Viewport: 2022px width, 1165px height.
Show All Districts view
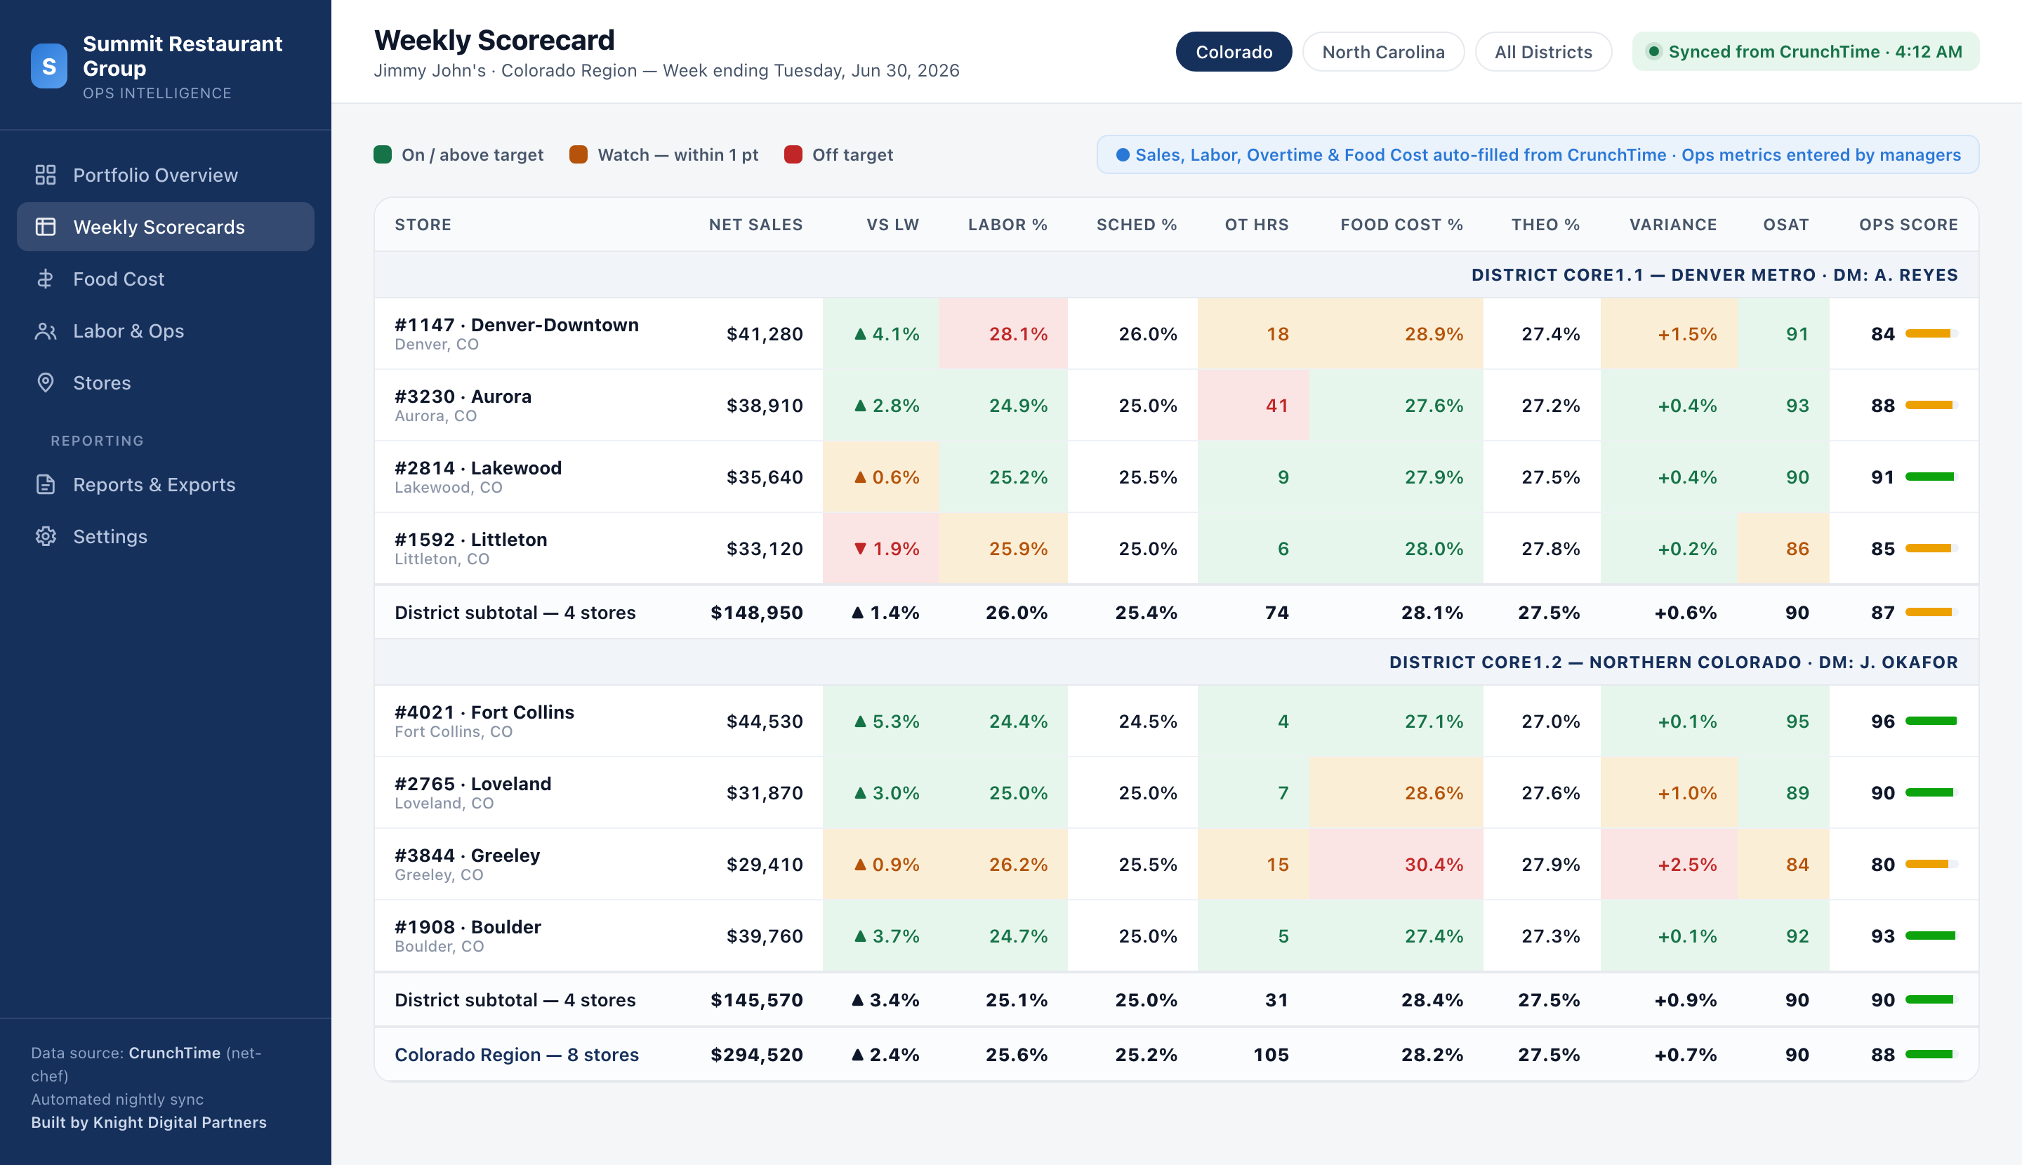coord(1543,52)
